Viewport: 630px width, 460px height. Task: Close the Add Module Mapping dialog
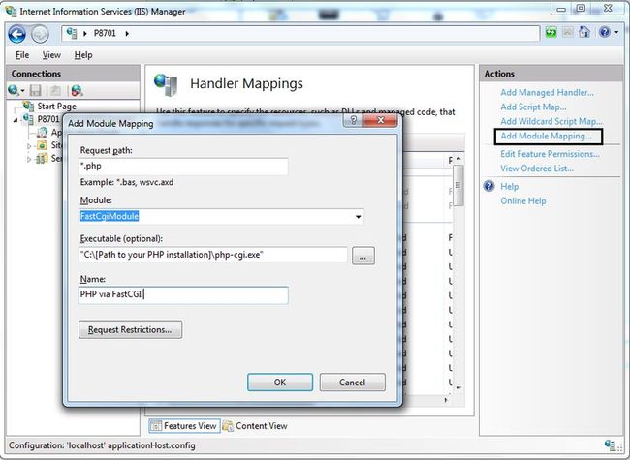(x=380, y=120)
